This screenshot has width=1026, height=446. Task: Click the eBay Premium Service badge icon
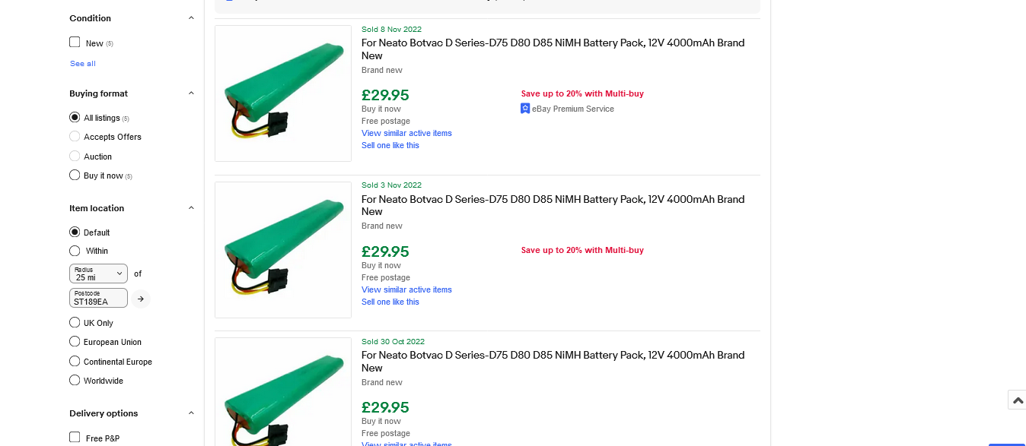tap(525, 109)
